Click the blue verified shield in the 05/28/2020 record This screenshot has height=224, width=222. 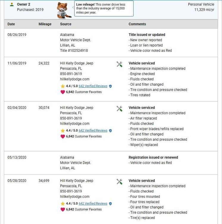pyautogui.click(x=110, y=204)
